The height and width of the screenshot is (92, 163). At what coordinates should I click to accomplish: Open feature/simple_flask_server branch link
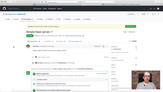[x=74, y=36]
